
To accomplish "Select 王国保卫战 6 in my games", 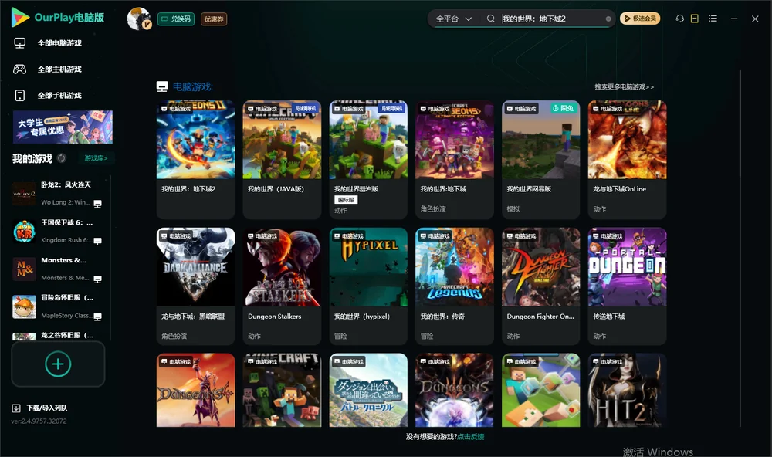I will pos(58,232).
